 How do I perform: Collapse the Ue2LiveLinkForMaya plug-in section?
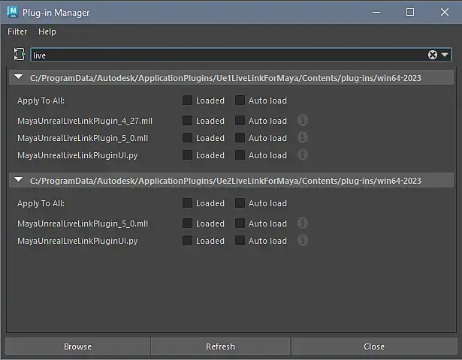tap(19, 180)
